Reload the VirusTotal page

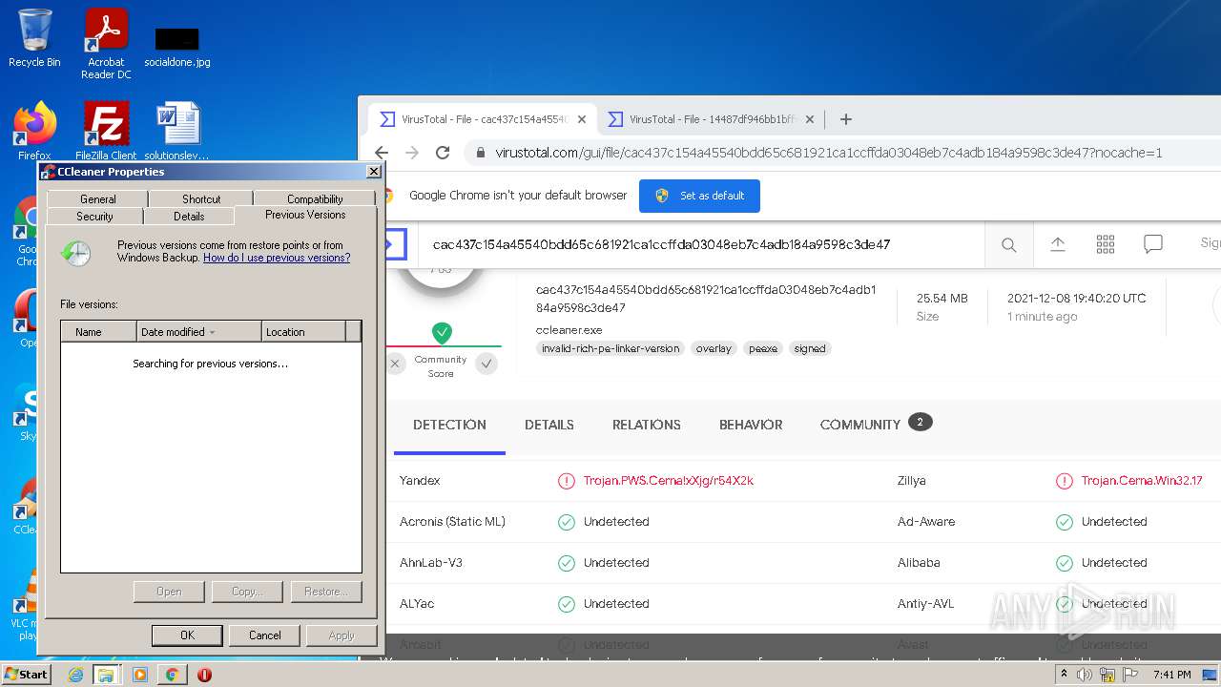pos(443,153)
